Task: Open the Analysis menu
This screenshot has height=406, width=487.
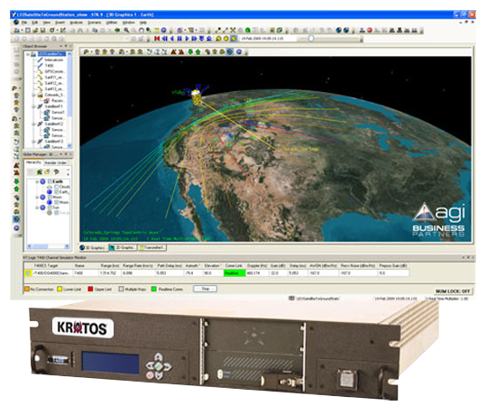Action: click(76, 23)
